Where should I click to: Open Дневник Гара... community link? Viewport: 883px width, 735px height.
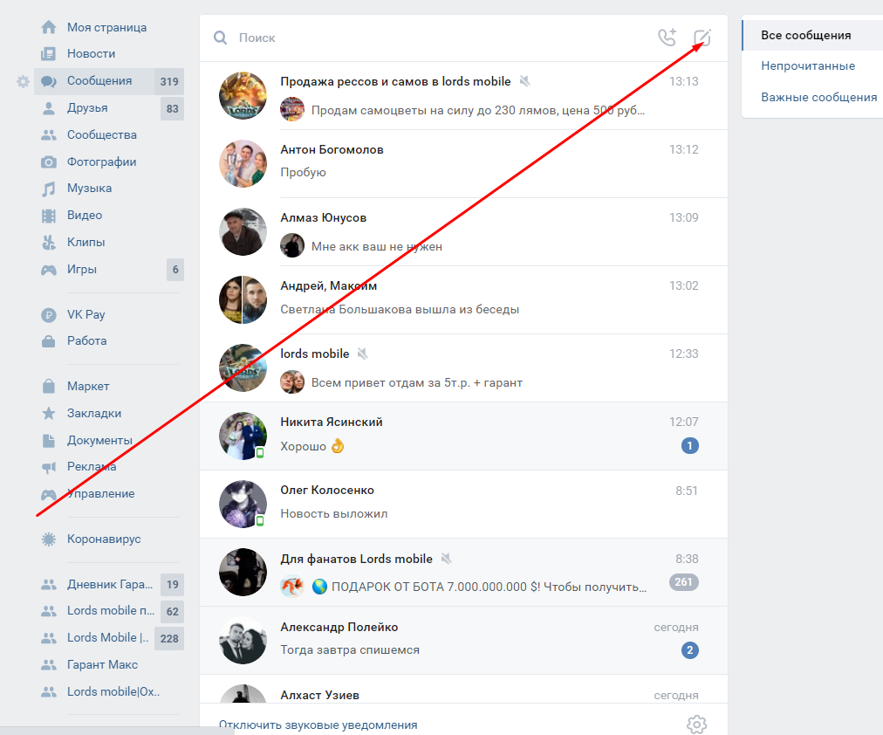click(x=110, y=585)
